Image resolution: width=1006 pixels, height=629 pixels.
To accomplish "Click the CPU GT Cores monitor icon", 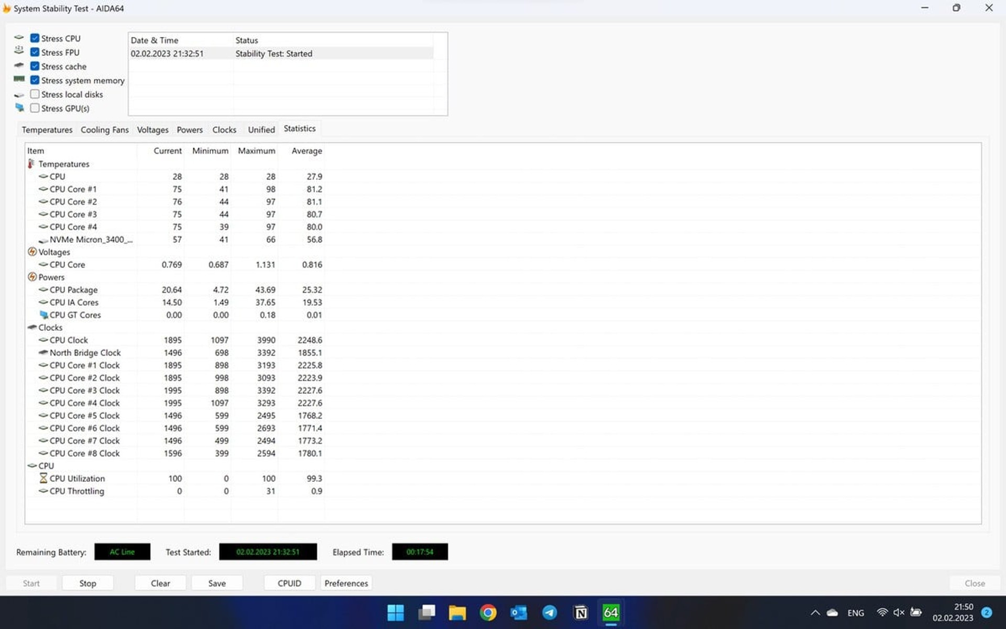I will pyautogui.click(x=44, y=314).
